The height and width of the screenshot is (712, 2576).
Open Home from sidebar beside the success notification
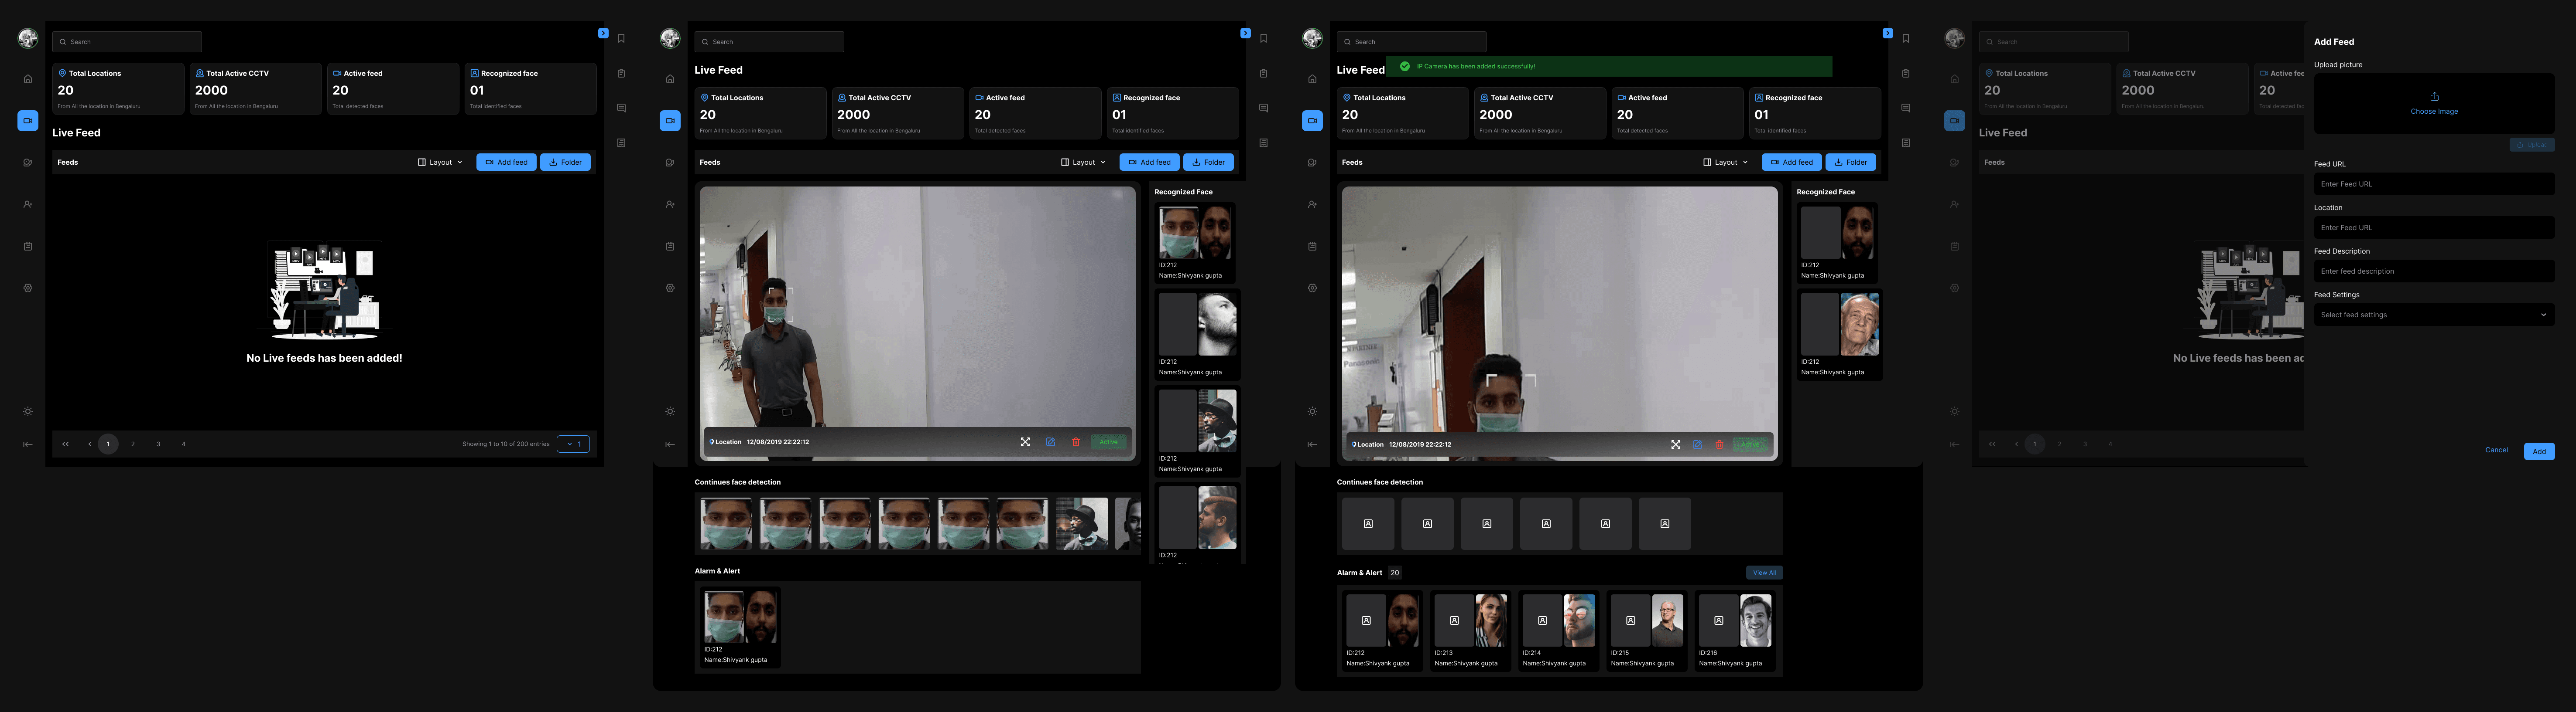coord(1312,79)
